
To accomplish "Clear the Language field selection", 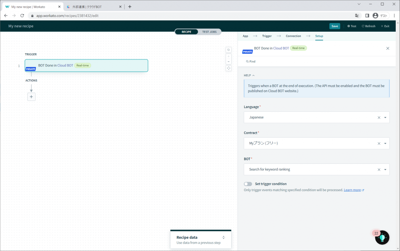I will (x=379, y=117).
